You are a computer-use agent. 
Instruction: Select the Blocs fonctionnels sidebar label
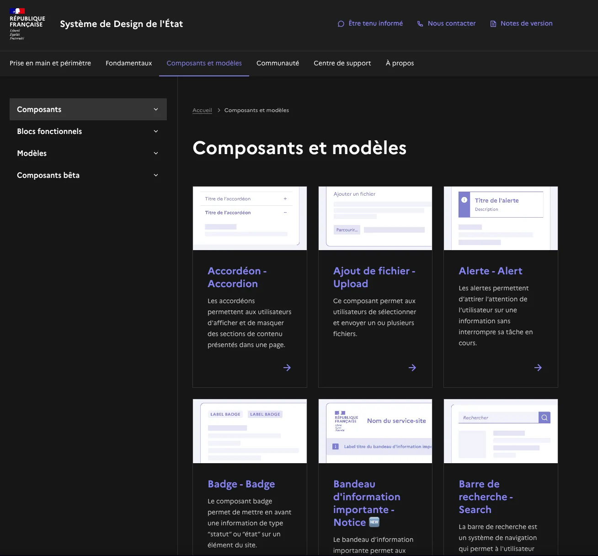point(49,131)
